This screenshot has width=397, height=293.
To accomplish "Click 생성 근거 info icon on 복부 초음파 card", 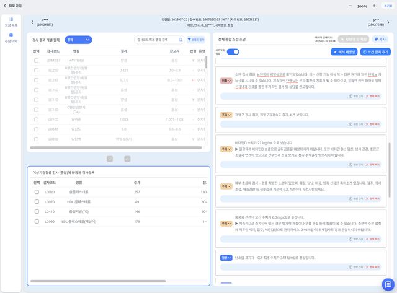I will tap(350, 199).
